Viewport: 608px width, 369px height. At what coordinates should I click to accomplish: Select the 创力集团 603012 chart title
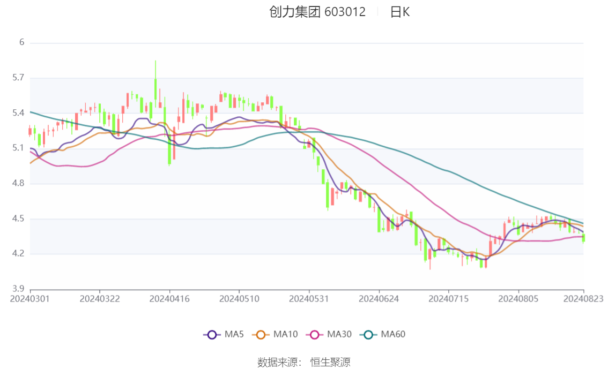pos(317,12)
